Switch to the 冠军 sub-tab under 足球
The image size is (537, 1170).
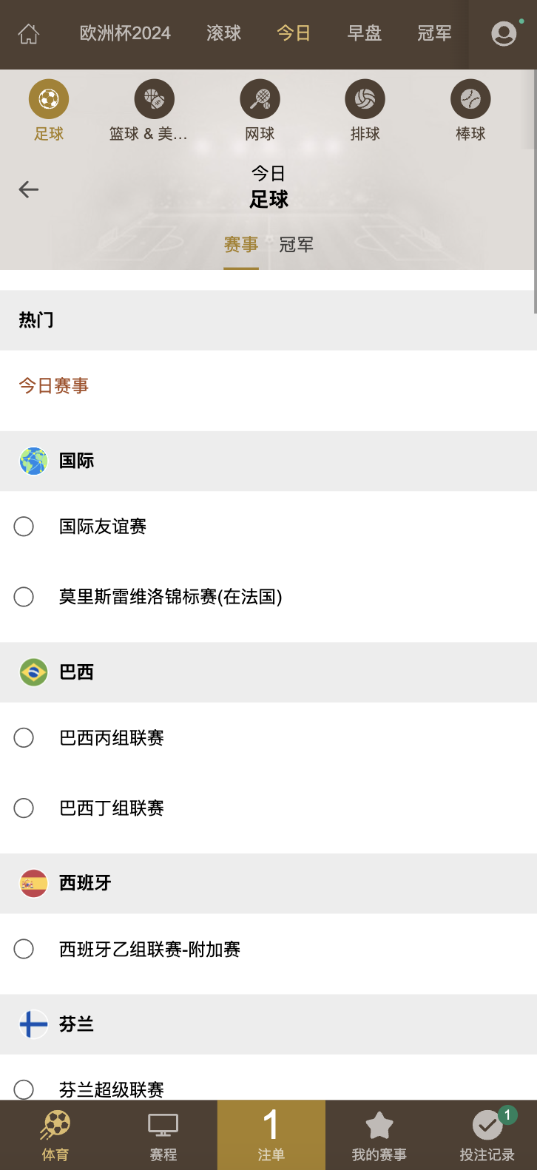pos(297,245)
